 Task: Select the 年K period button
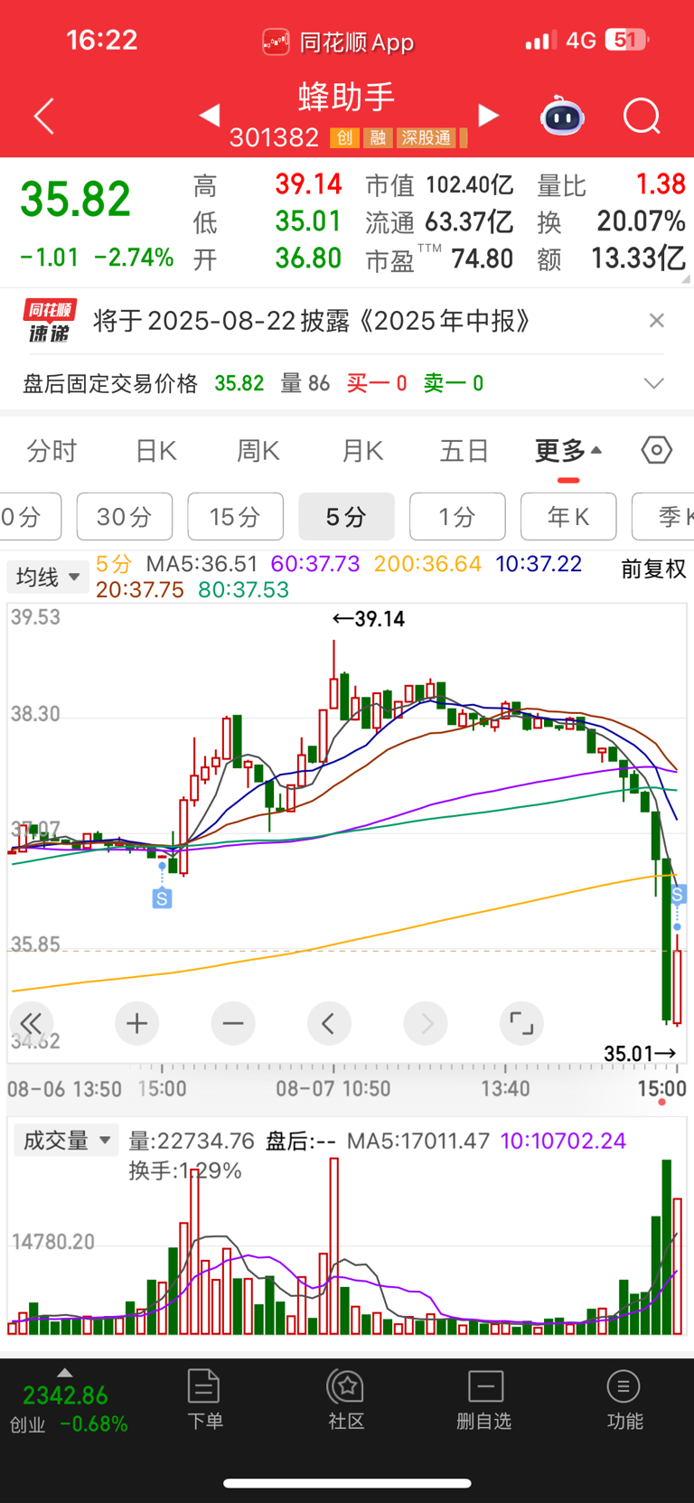pos(568,517)
